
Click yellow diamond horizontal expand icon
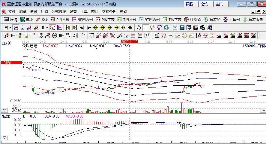109,28
